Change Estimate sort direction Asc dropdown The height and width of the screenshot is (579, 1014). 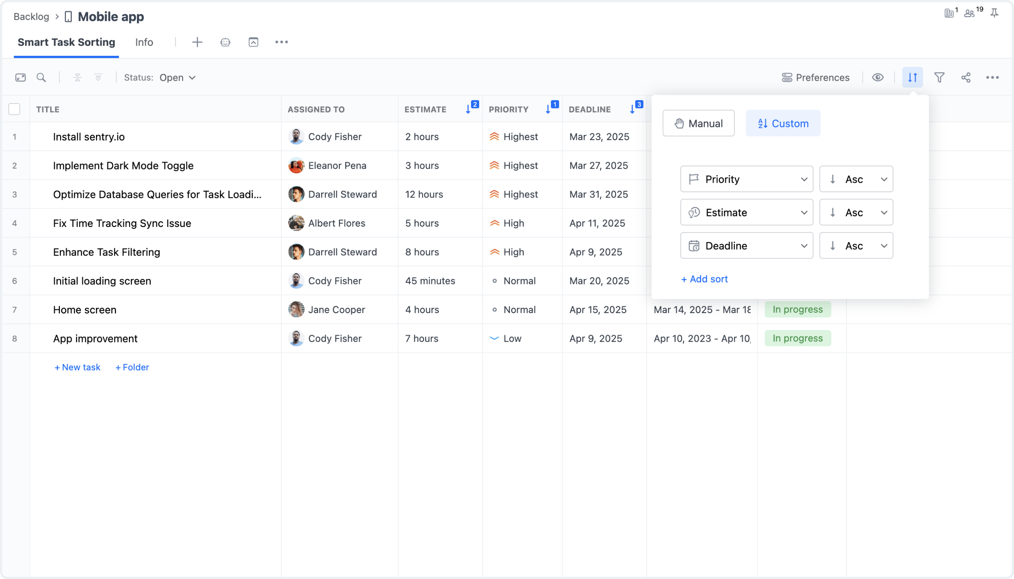[x=856, y=213]
